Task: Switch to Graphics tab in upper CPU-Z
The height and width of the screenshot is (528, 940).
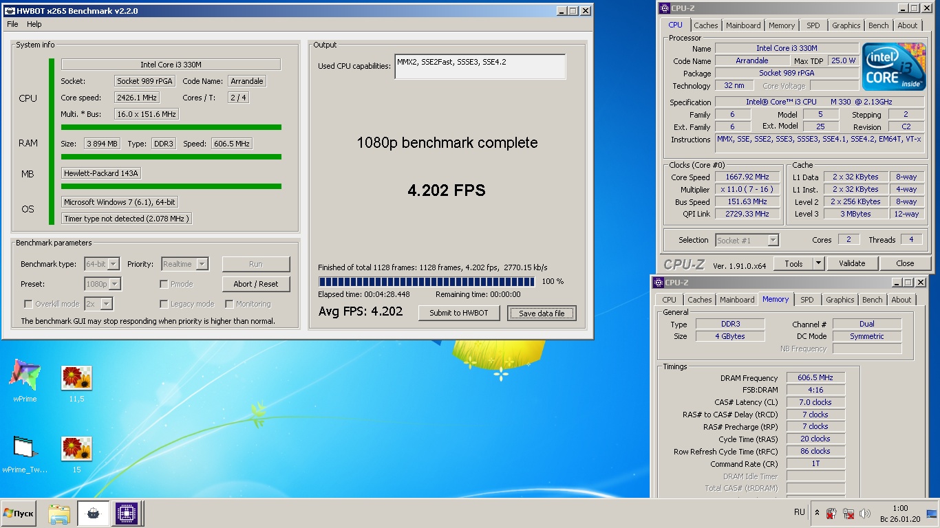Action: pyautogui.click(x=846, y=25)
